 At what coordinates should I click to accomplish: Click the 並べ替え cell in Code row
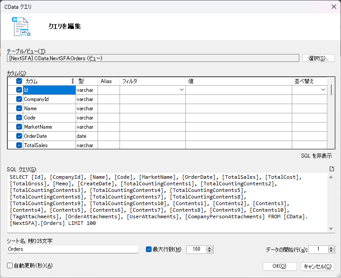click(309, 118)
